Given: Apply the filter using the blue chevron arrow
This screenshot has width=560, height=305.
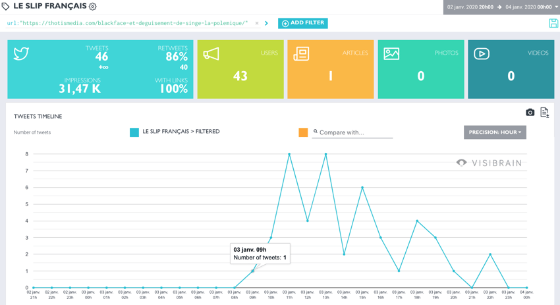Looking at the screenshot, I should (x=266, y=23).
